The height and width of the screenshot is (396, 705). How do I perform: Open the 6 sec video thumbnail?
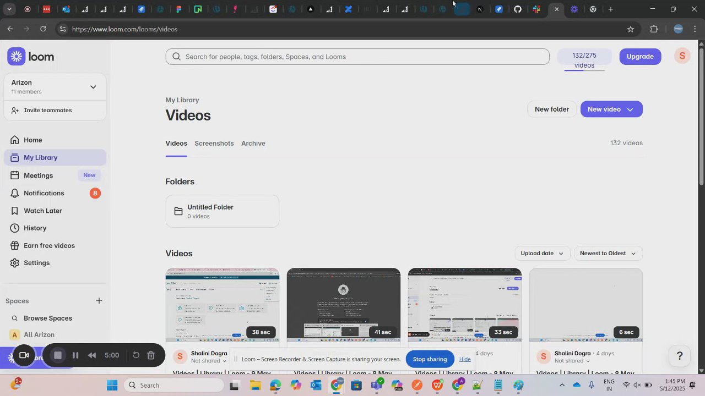coord(586,305)
